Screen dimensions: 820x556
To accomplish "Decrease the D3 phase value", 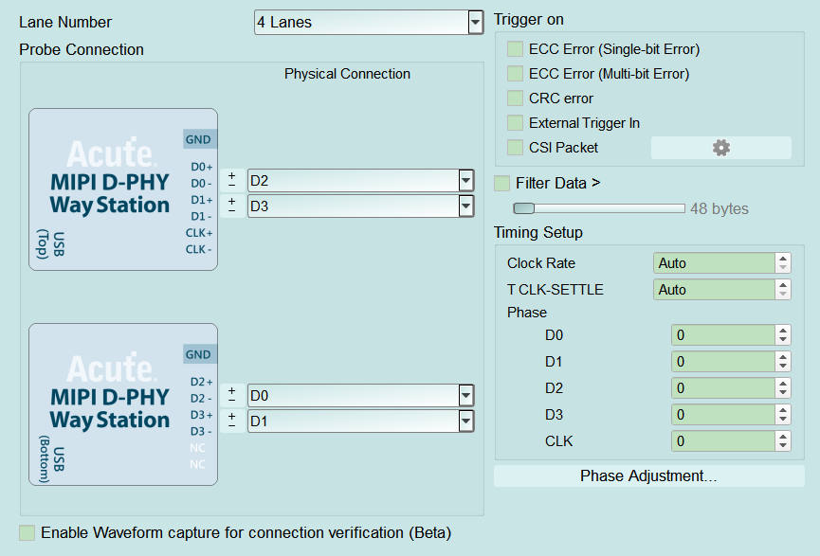I will click(783, 421).
